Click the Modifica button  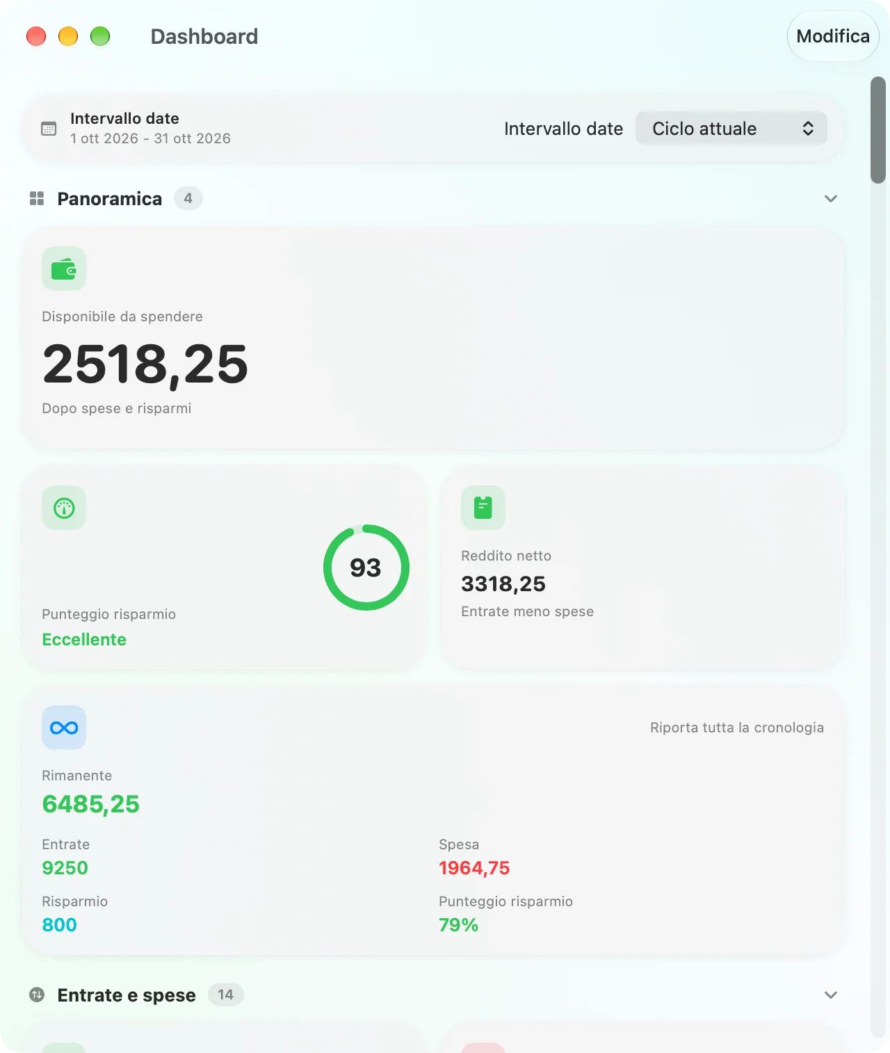(833, 36)
